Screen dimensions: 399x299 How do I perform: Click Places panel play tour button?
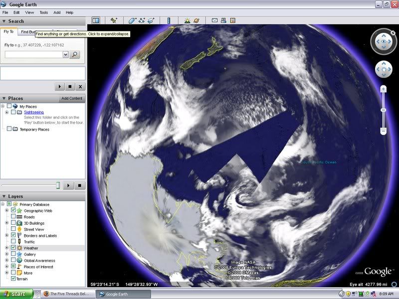[x=68, y=185]
